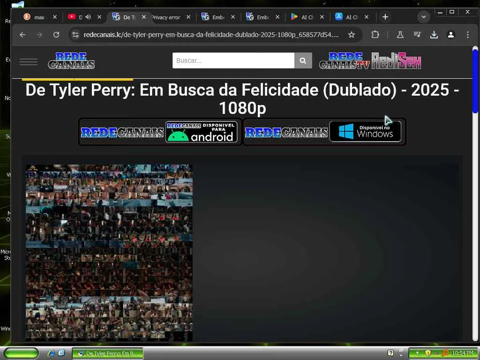Click the magnifier tray icon
Screen dimensions: 480x360
(x=445, y=353)
